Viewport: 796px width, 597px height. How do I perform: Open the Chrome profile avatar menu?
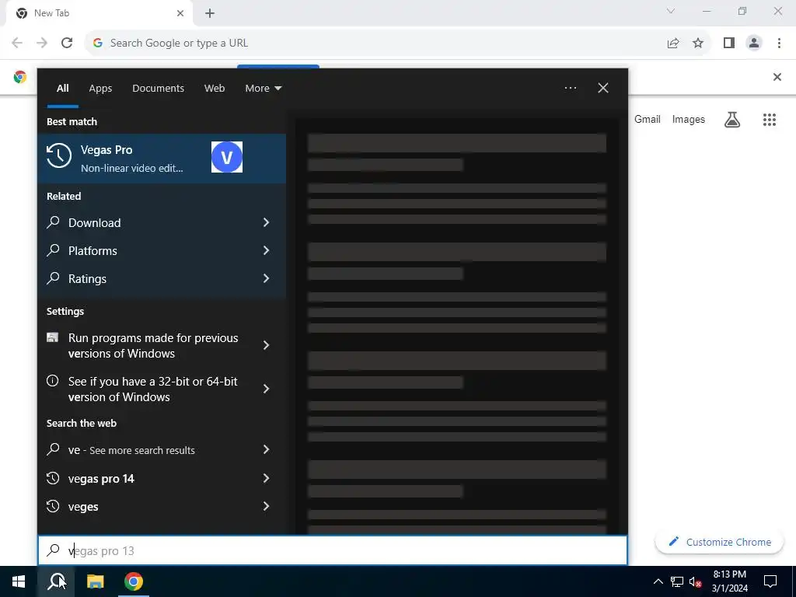point(754,43)
